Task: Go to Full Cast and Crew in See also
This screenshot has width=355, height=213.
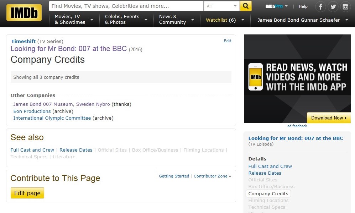Action: click(32, 150)
